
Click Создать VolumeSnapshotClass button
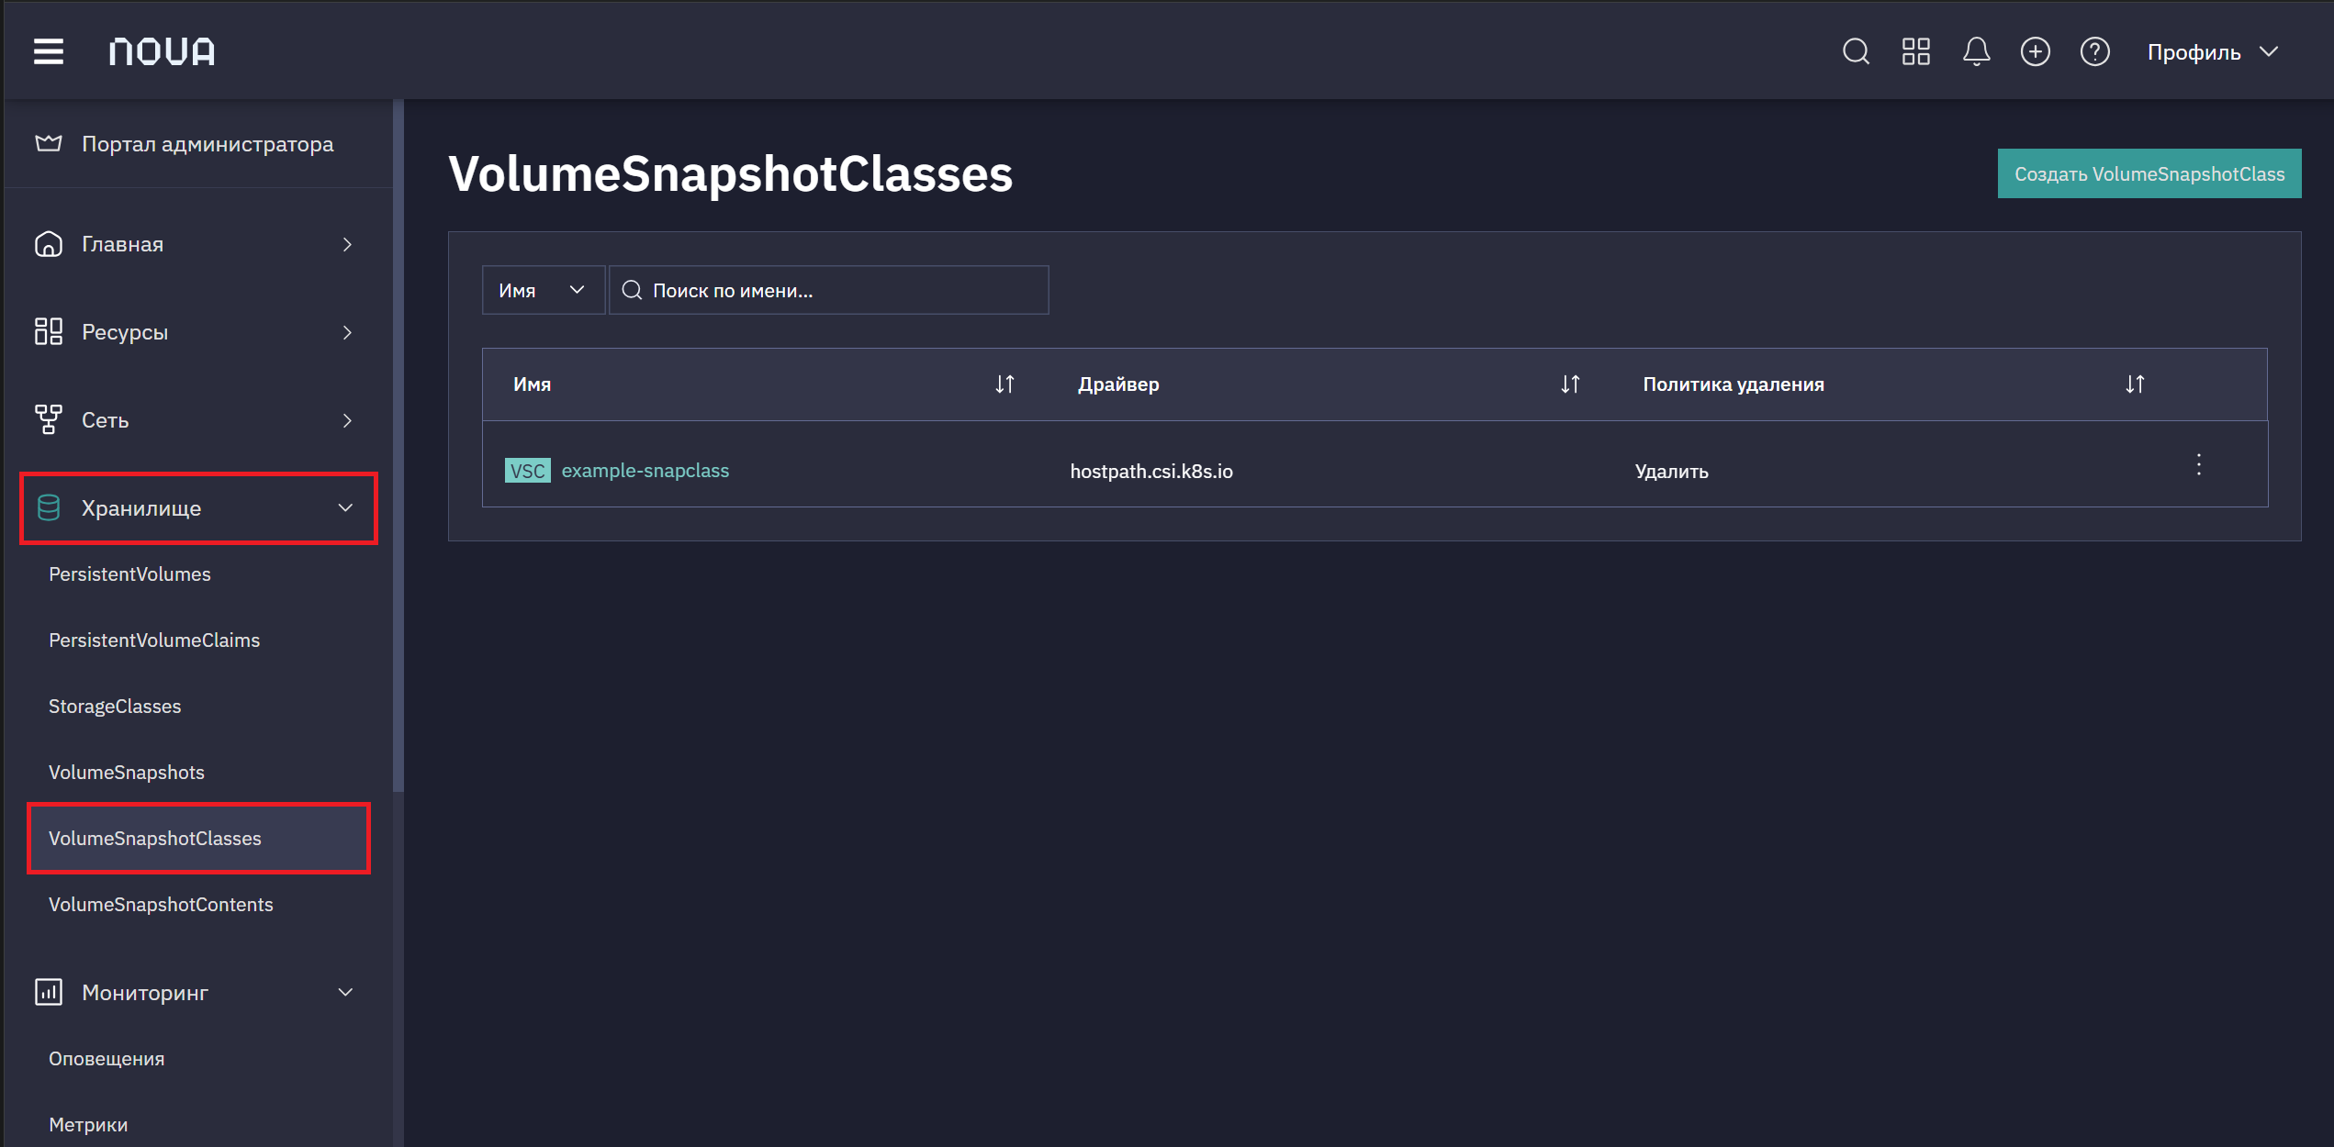pos(2149,173)
